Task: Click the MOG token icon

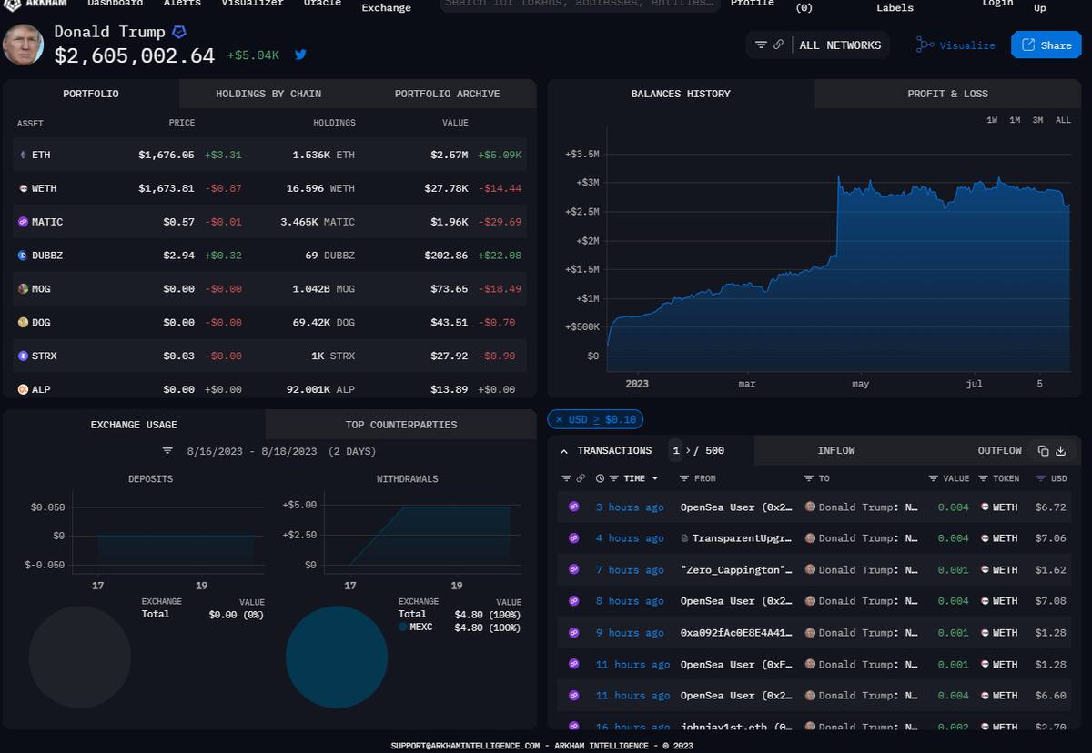Action: (x=23, y=289)
